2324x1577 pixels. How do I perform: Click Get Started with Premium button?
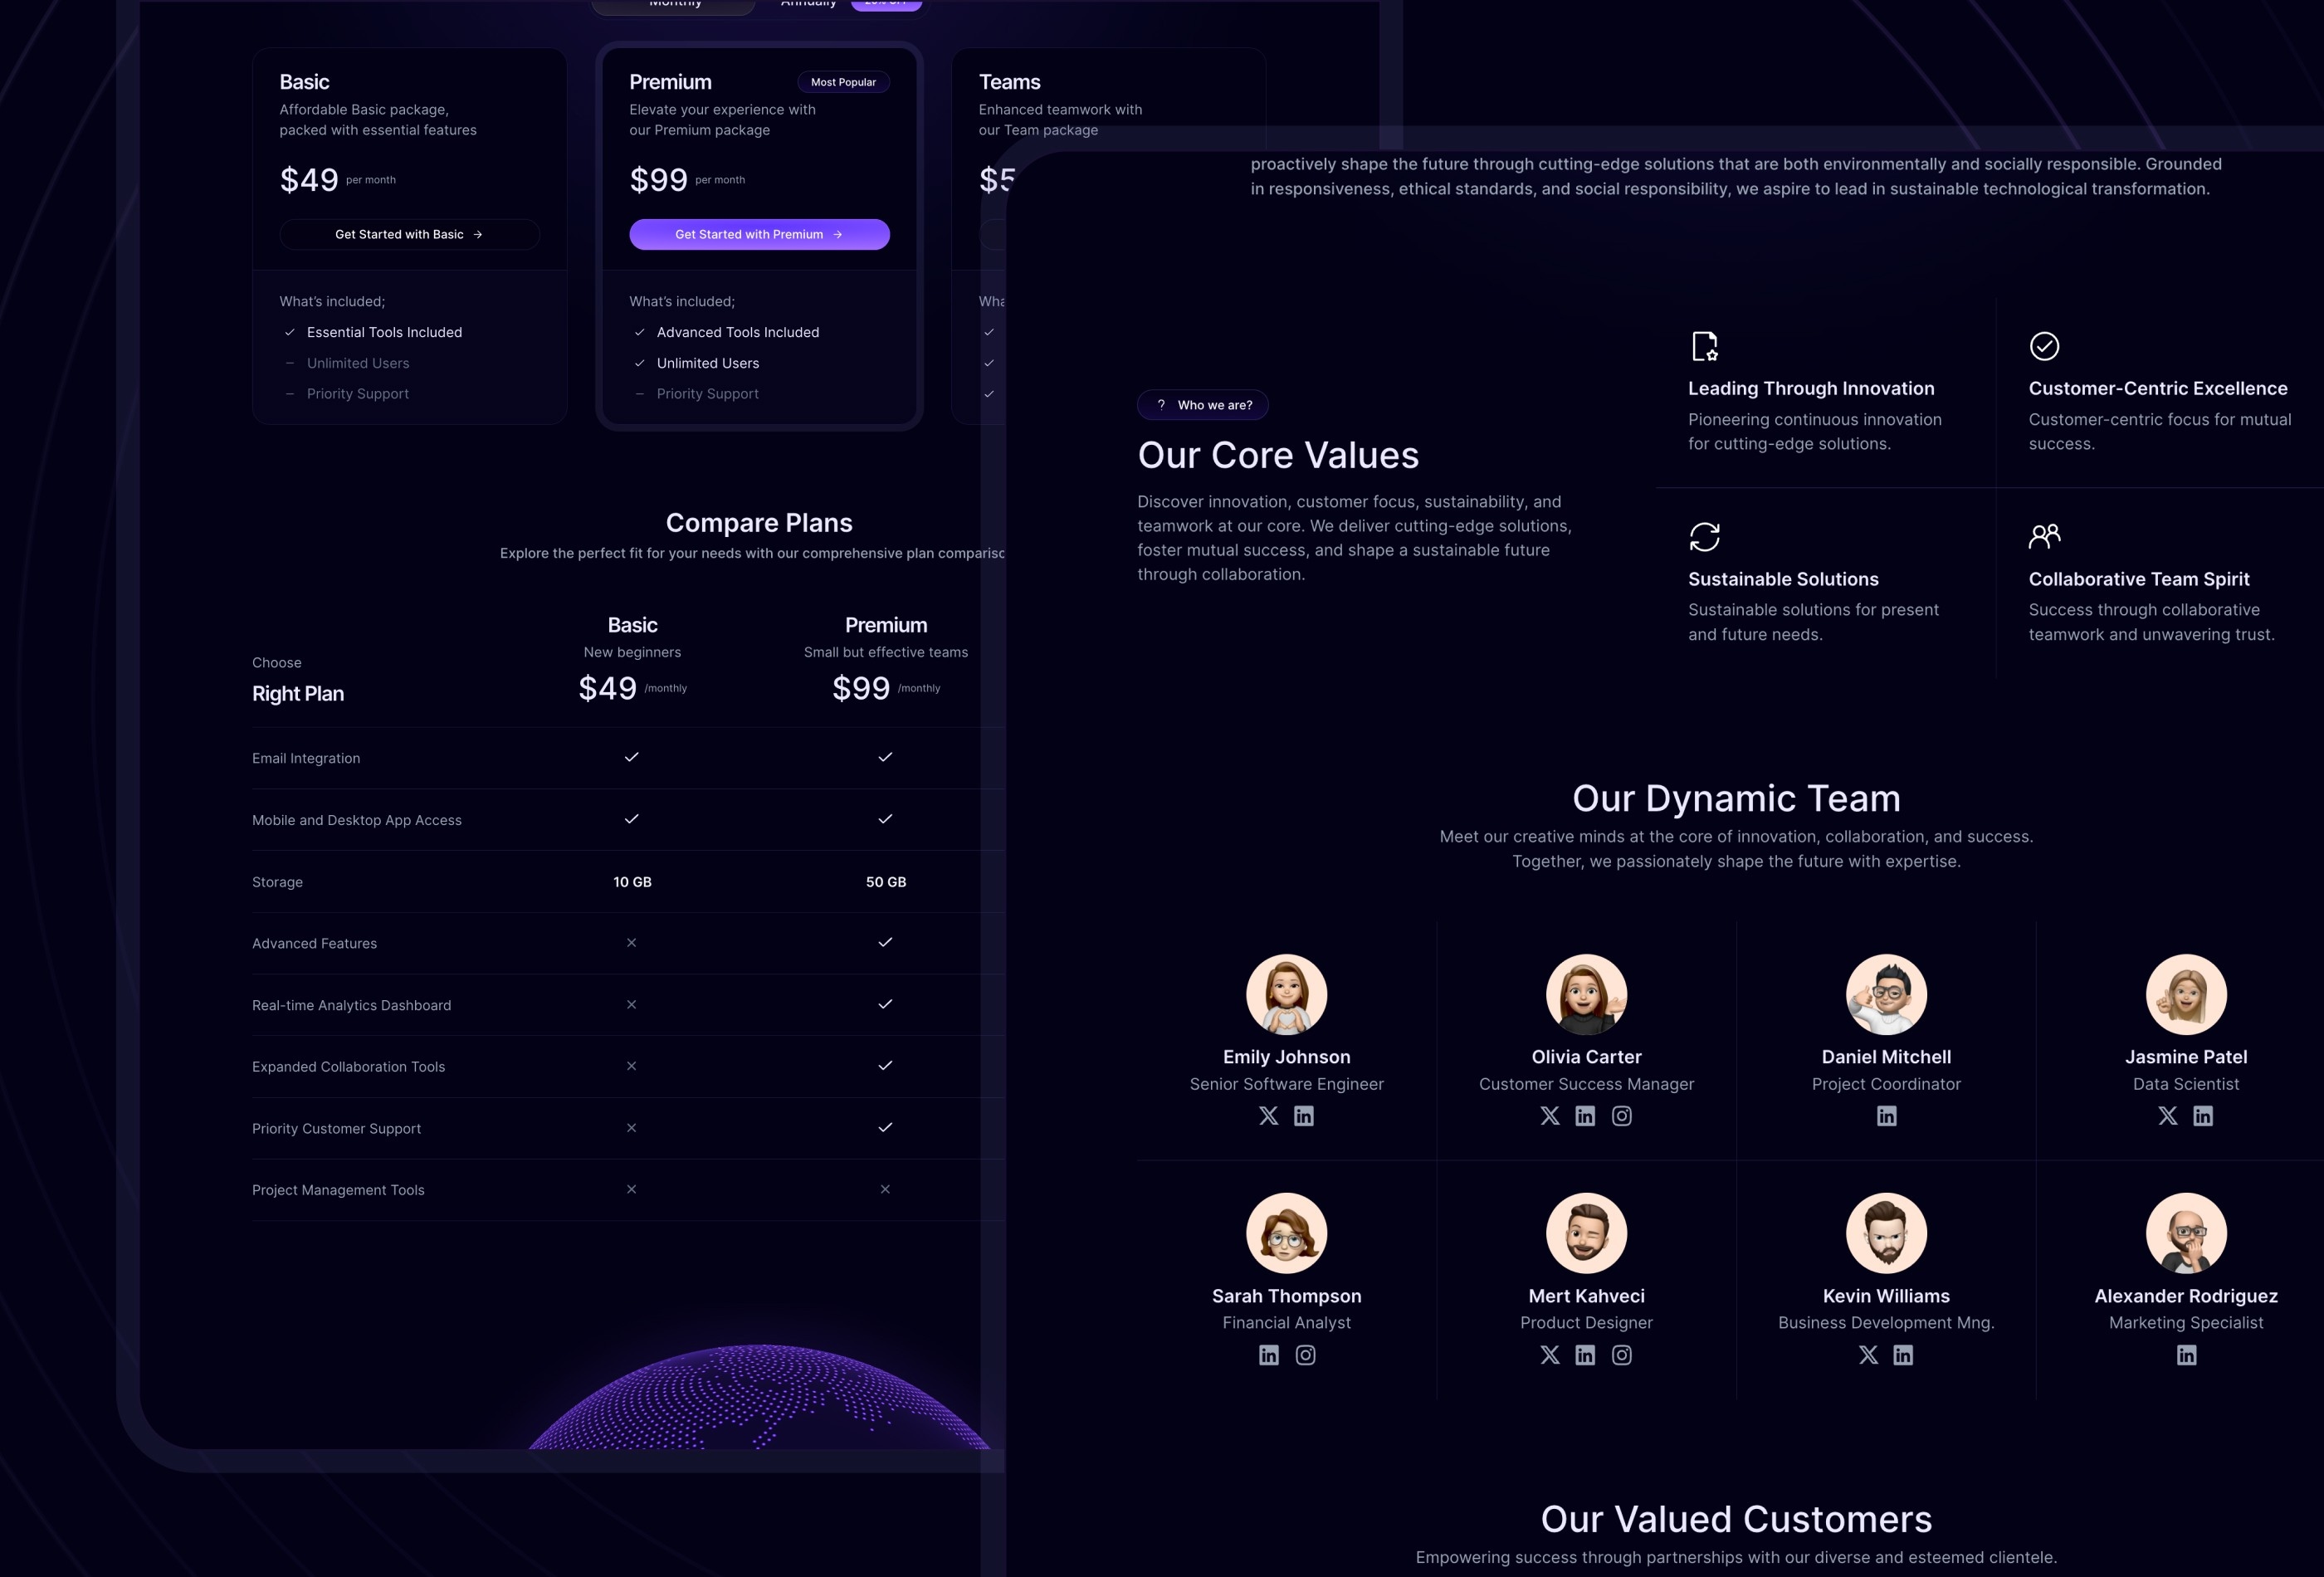(759, 234)
